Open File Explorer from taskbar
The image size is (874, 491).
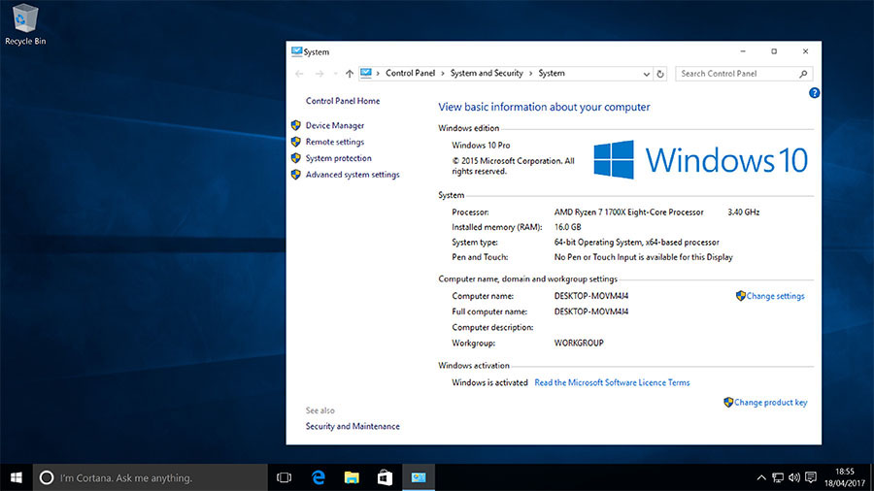pyautogui.click(x=352, y=477)
